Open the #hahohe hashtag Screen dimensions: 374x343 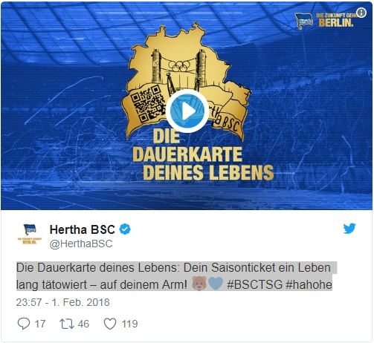click(x=309, y=284)
